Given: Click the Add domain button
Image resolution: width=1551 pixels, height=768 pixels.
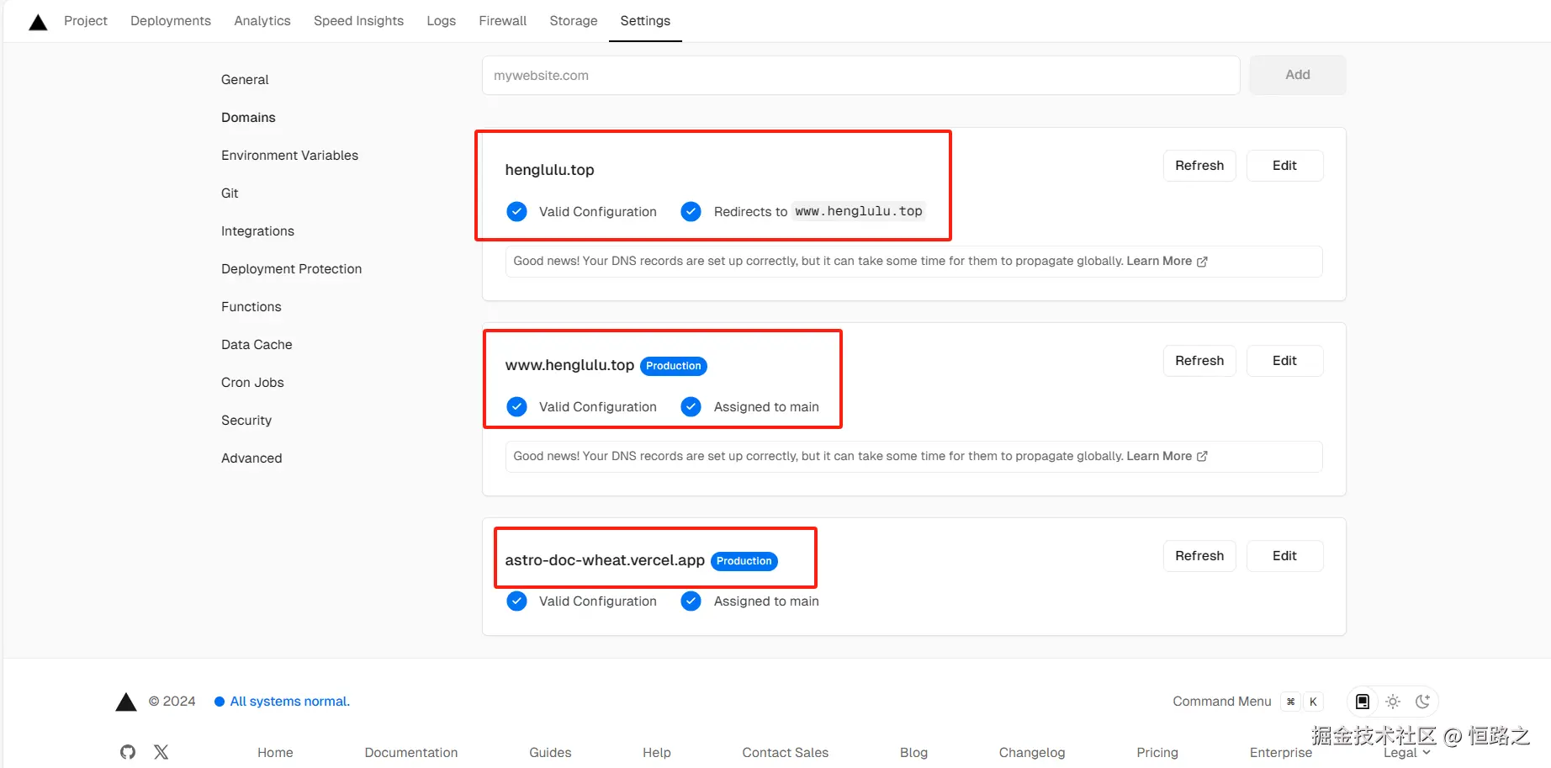Looking at the screenshot, I should (x=1298, y=75).
